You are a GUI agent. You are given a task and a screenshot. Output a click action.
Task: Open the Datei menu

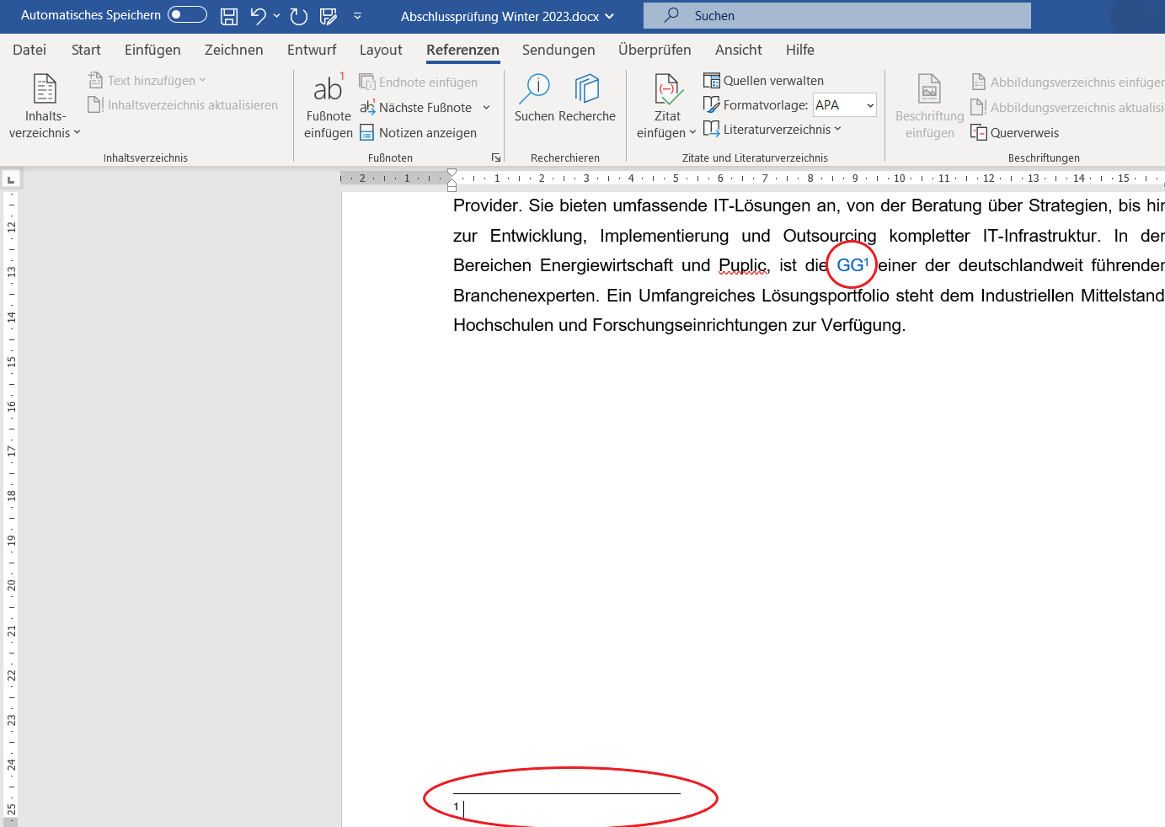29,50
